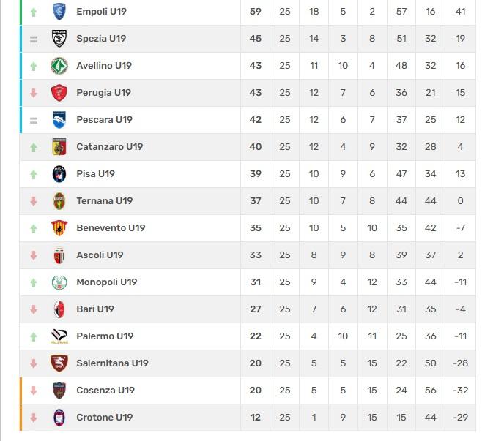Click the Benevento U19 club crest
Image resolution: width=493 pixels, height=441 pixels.
pyautogui.click(x=59, y=228)
